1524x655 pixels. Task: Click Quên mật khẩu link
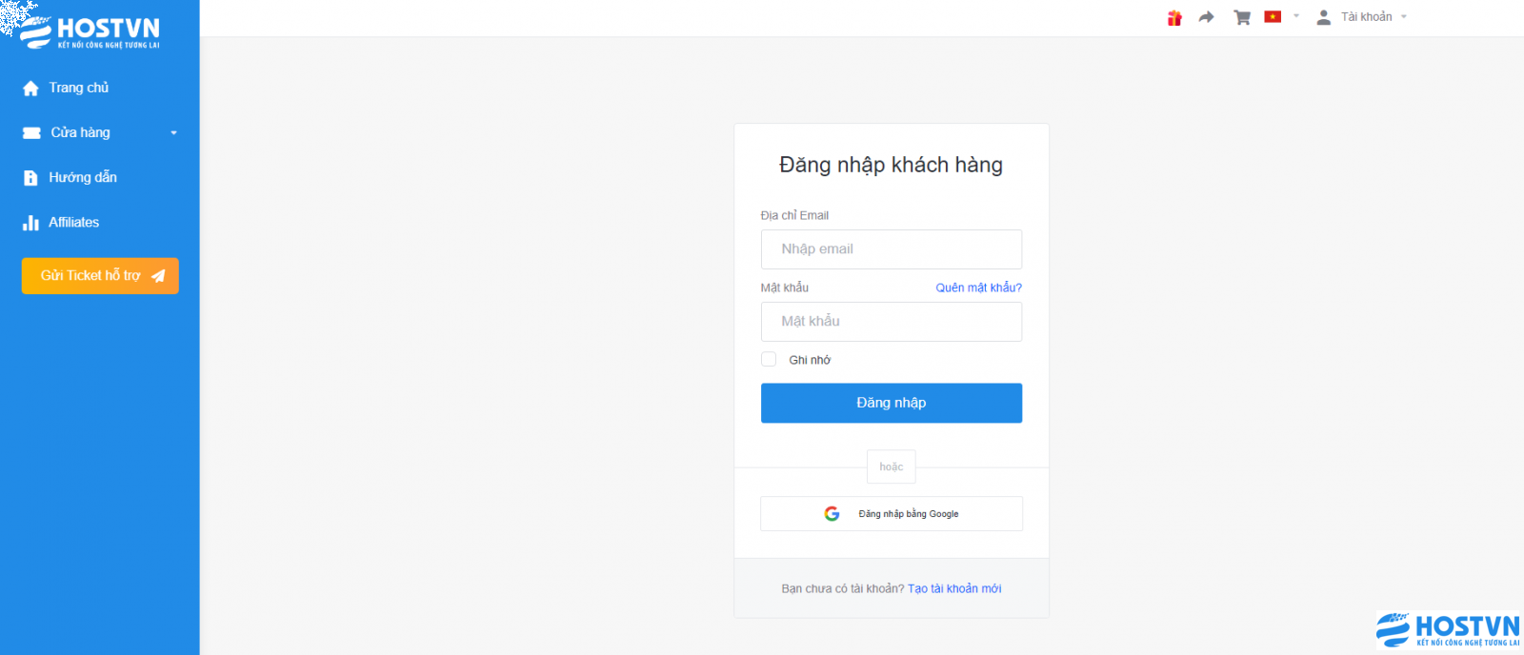click(x=978, y=288)
